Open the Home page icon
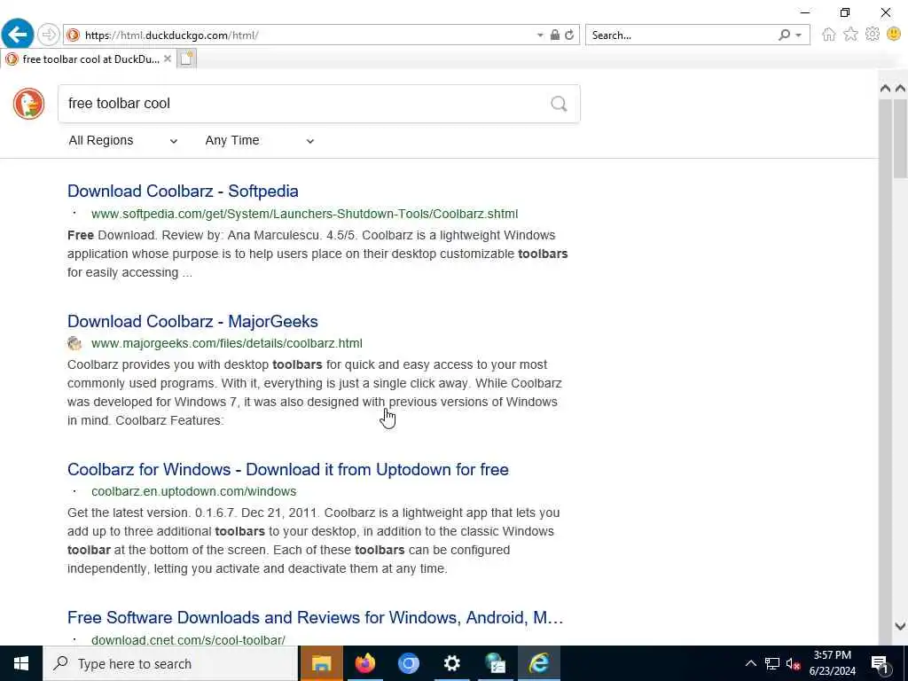 (829, 35)
